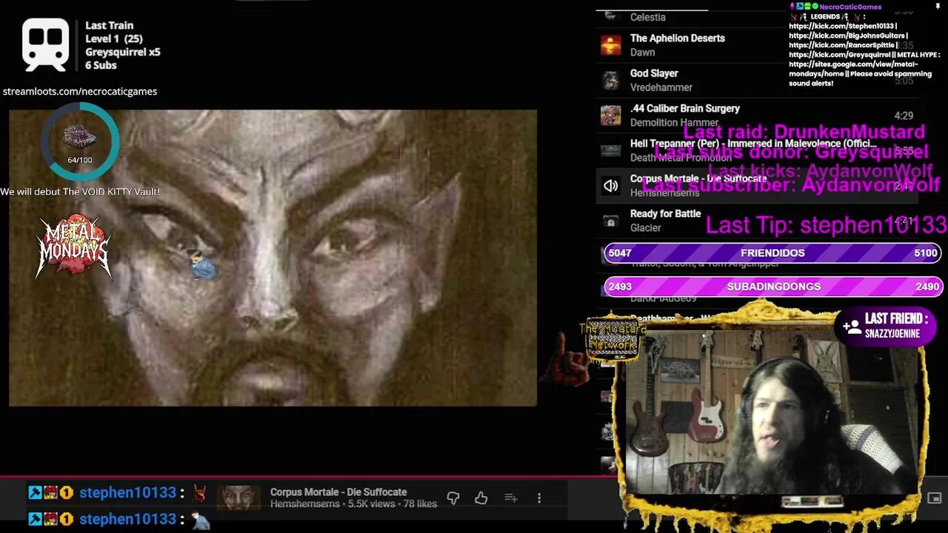Click the first stephen10133 chat username
The width and height of the screenshot is (948, 533).
127,493
